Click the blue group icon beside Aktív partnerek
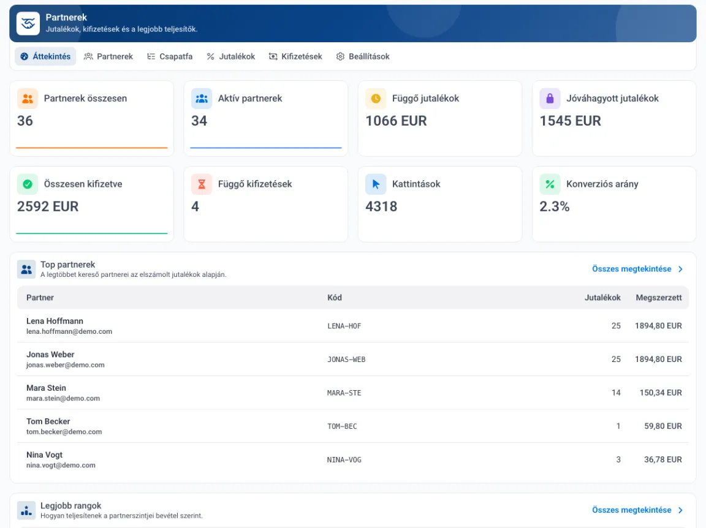 point(202,99)
